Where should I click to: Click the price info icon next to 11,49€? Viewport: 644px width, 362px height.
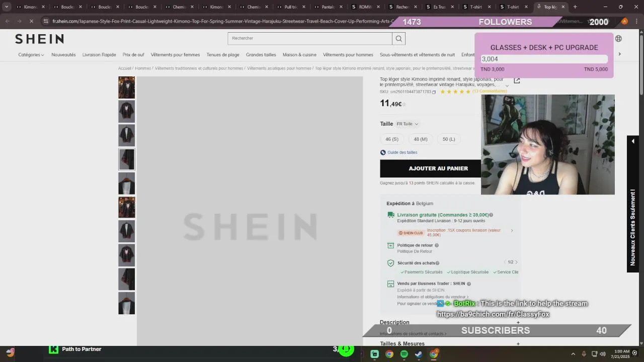pos(404,105)
